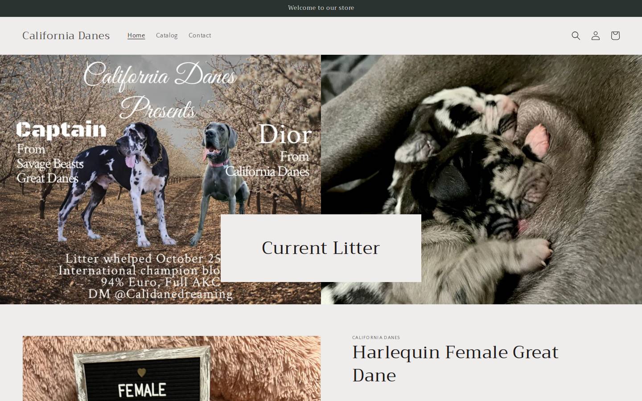
Task: Click the Welcome to our store announcement
Action: pos(321,8)
